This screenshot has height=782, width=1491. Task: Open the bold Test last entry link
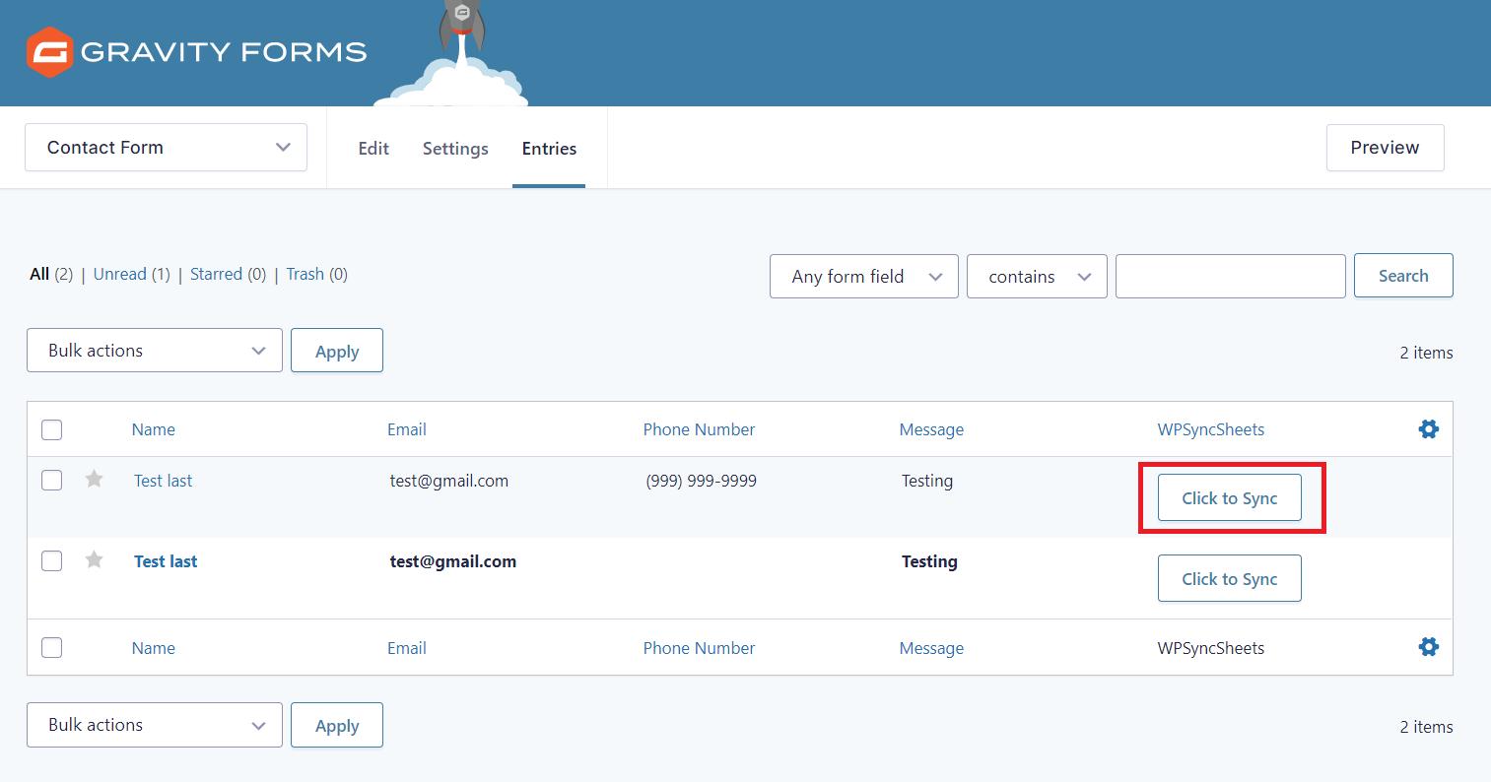pyautogui.click(x=166, y=561)
